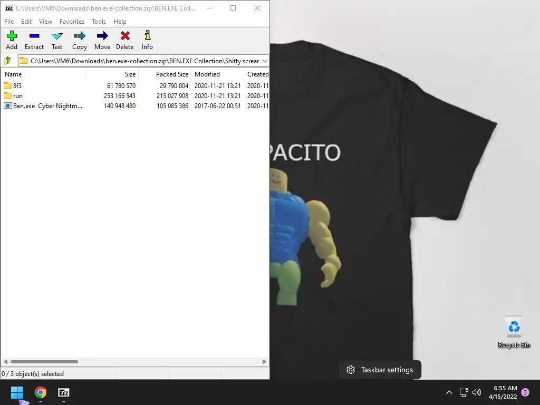The width and height of the screenshot is (540, 405).
Task: Extract files with the blue minus icon
Action: click(34, 36)
